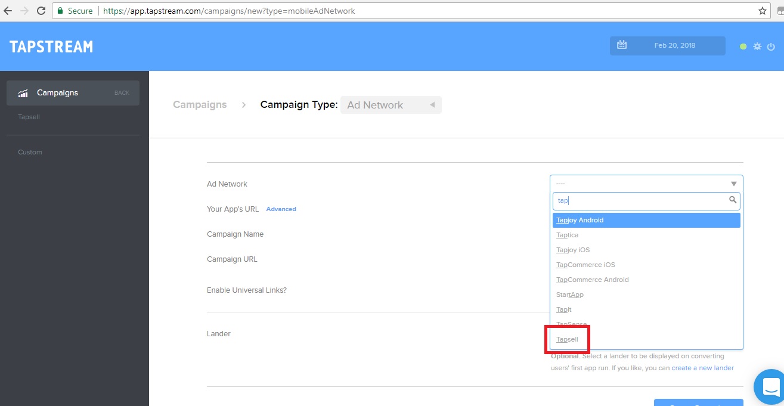This screenshot has width=784, height=406.
Task: Click the browser back arrow
Action: [x=8, y=11]
